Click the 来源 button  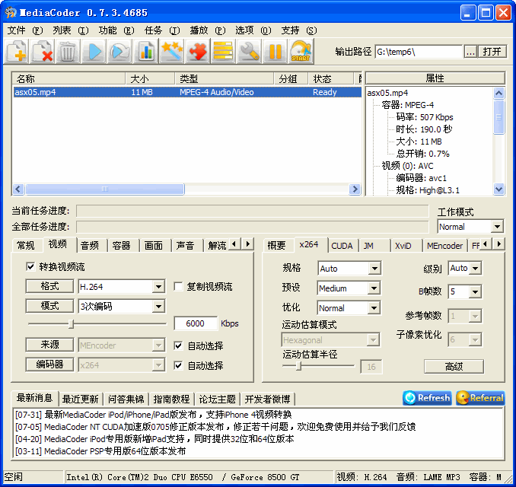pyautogui.click(x=49, y=345)
